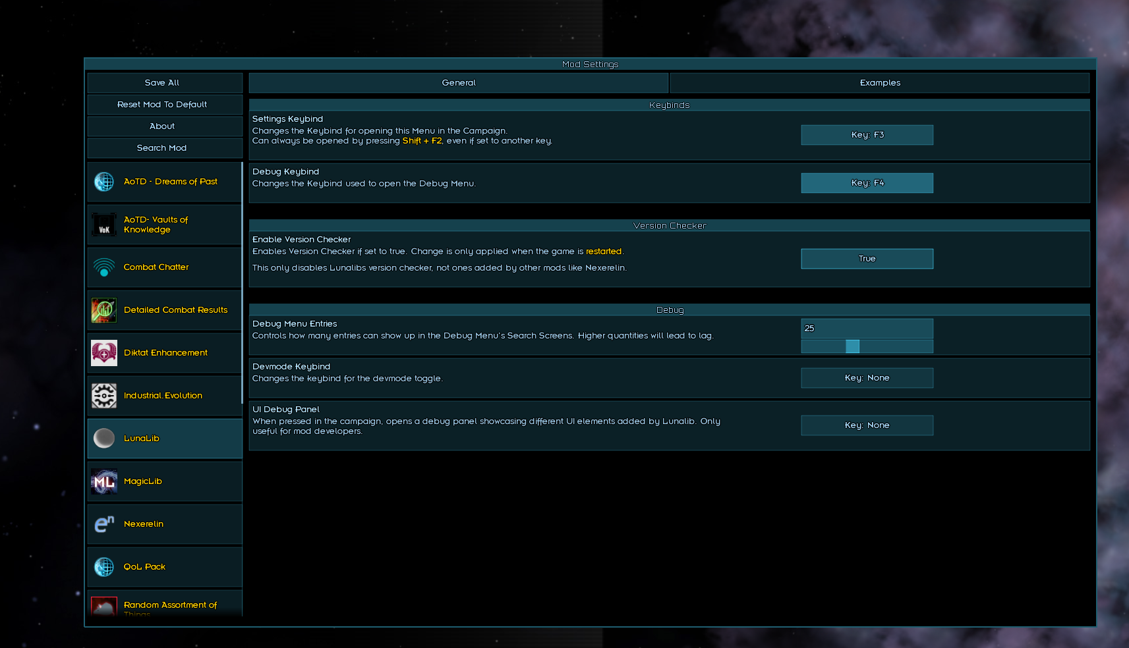Change the Debug Keybind F4 key
This screenshot has height=648, width=1129.
tap(867, 183)
